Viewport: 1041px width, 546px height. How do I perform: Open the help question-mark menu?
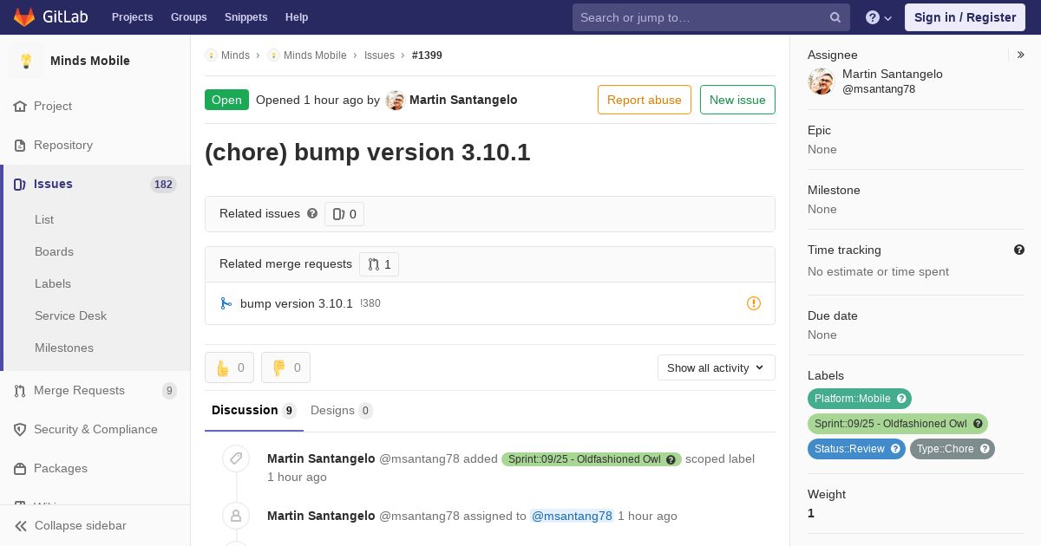pos(879,17)
